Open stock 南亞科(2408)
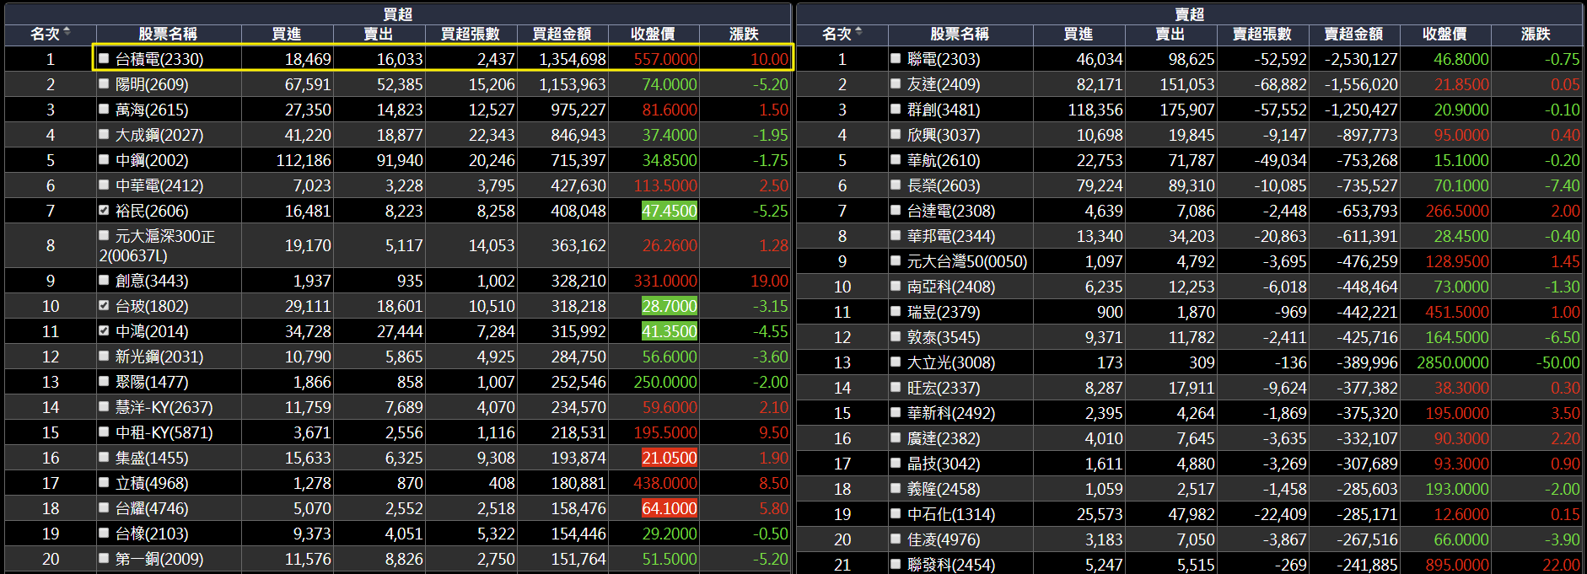This screenshot has width=1587, height=574. point(951,287)
